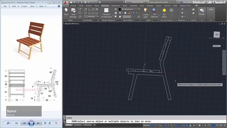Open Viewport Configuration
Image resolution: width=227 pixels, height=128 pixels.
(x=106, y=13)
